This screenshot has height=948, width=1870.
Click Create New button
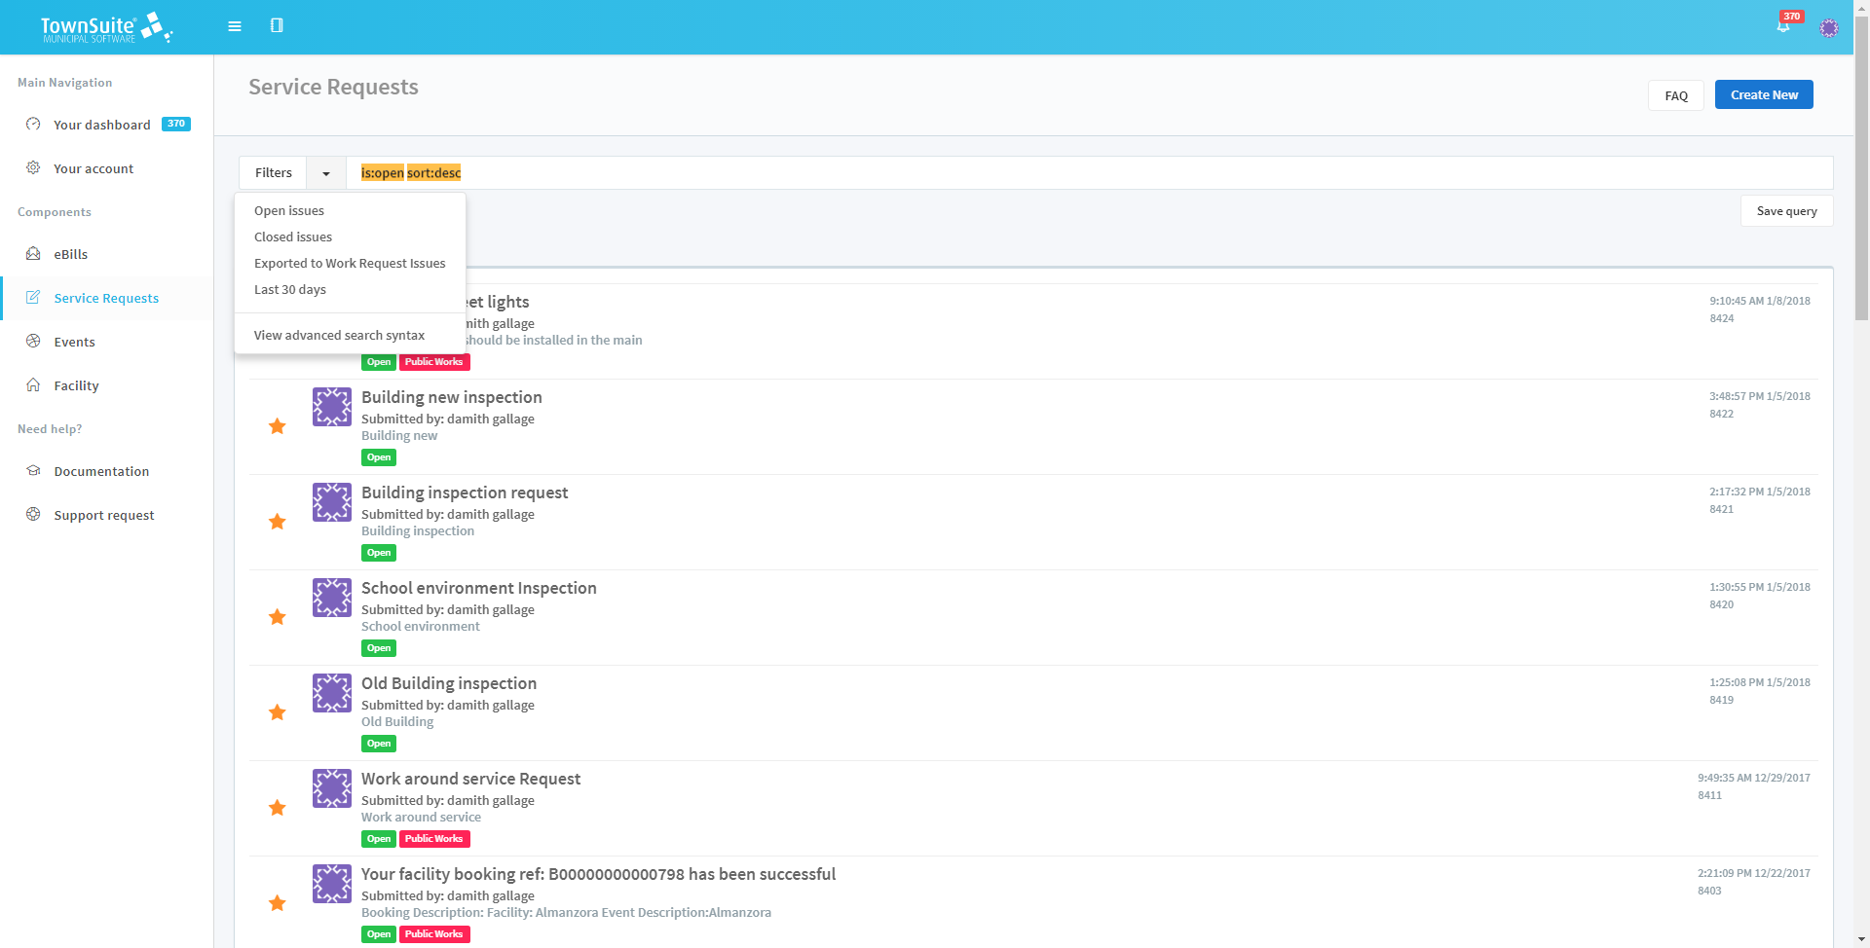pyautogui.click(x=1764, y=94)
